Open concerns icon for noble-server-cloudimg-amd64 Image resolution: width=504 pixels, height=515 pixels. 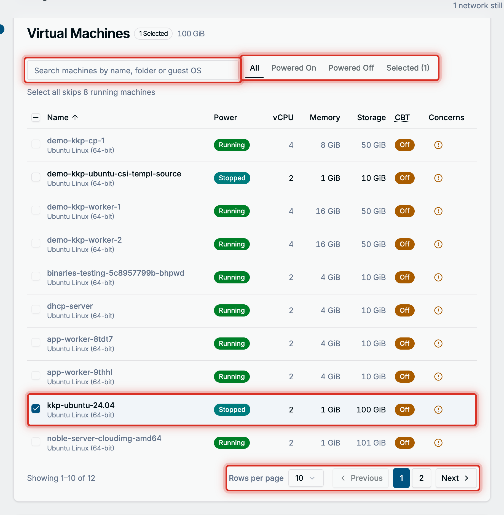point(438,443)
